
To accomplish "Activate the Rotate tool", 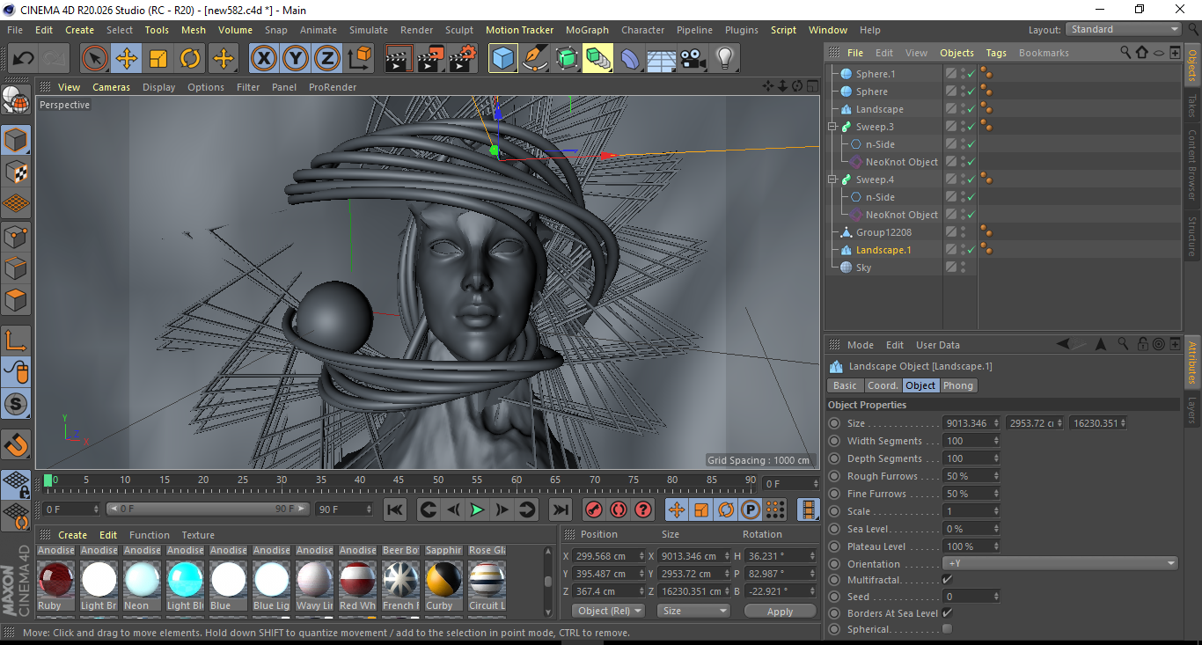I will tap(190, 59).
